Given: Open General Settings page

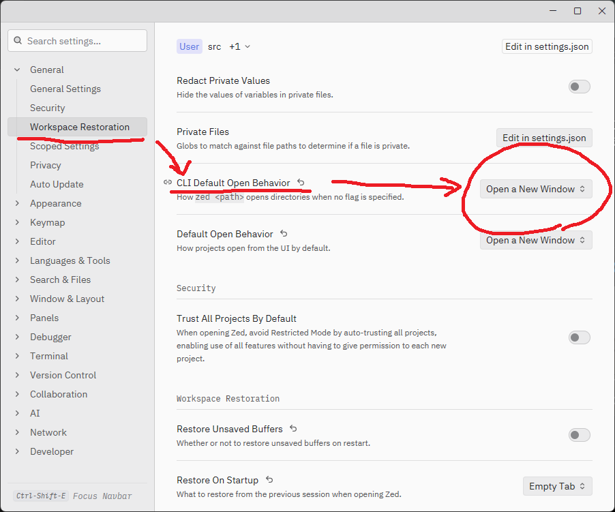Looking at the screenshot, I should [65, 89].
